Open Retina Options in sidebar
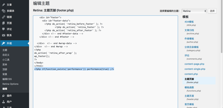223x108 pixels. pos(10,84)
